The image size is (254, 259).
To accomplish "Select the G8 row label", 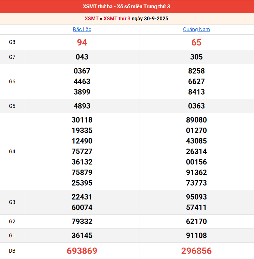I will coord(12,42).
